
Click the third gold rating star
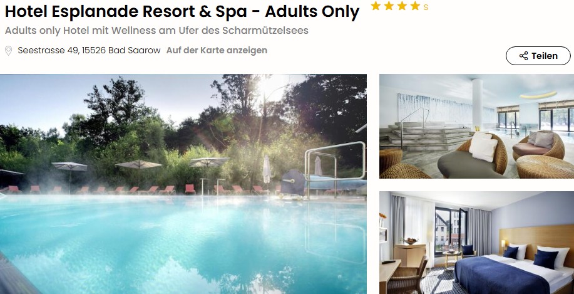tap(402, 6)
